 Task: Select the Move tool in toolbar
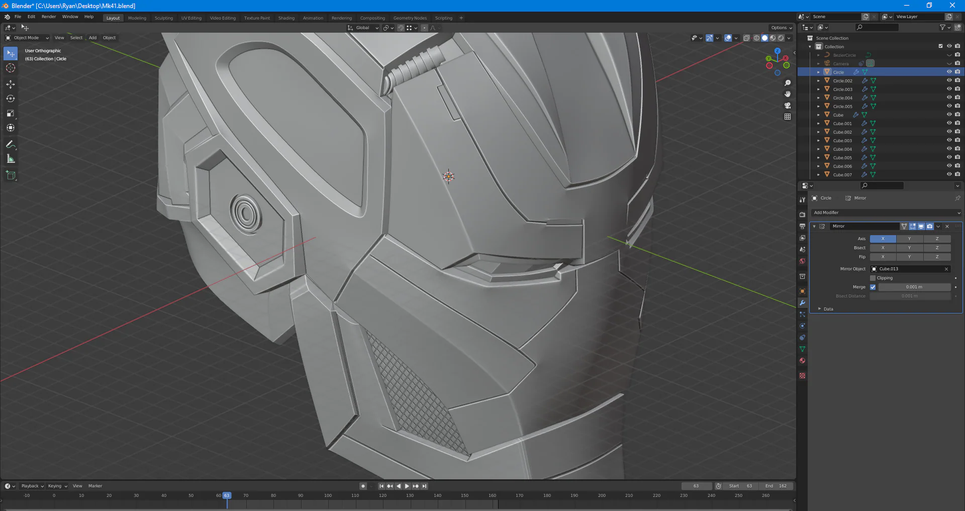click(x=11, y=84)
